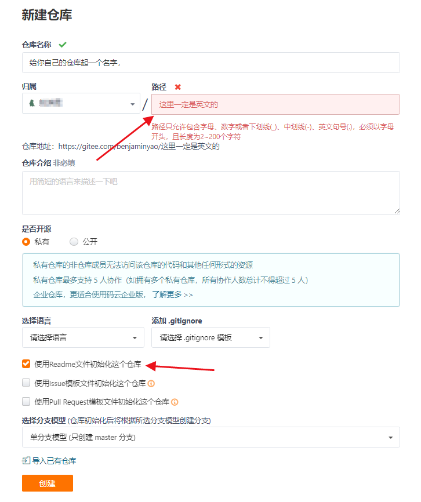Click the red path validation error message

273,132
